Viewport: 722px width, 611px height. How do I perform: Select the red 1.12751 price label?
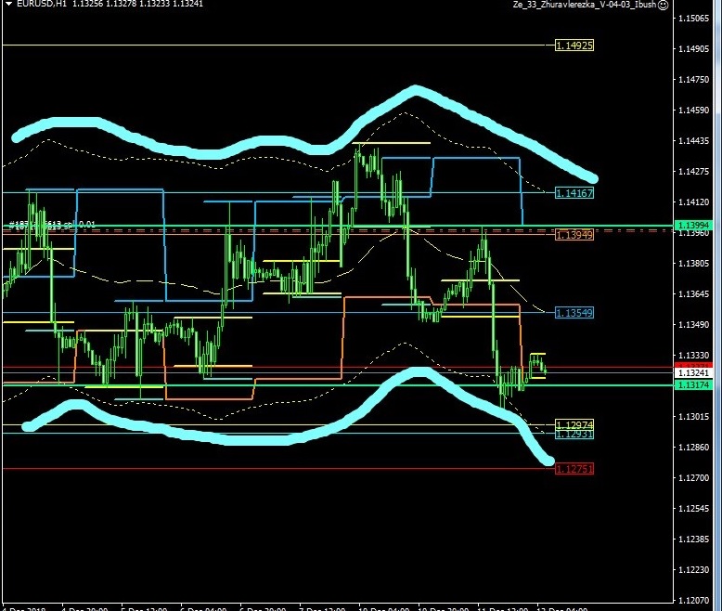(574, 469)
